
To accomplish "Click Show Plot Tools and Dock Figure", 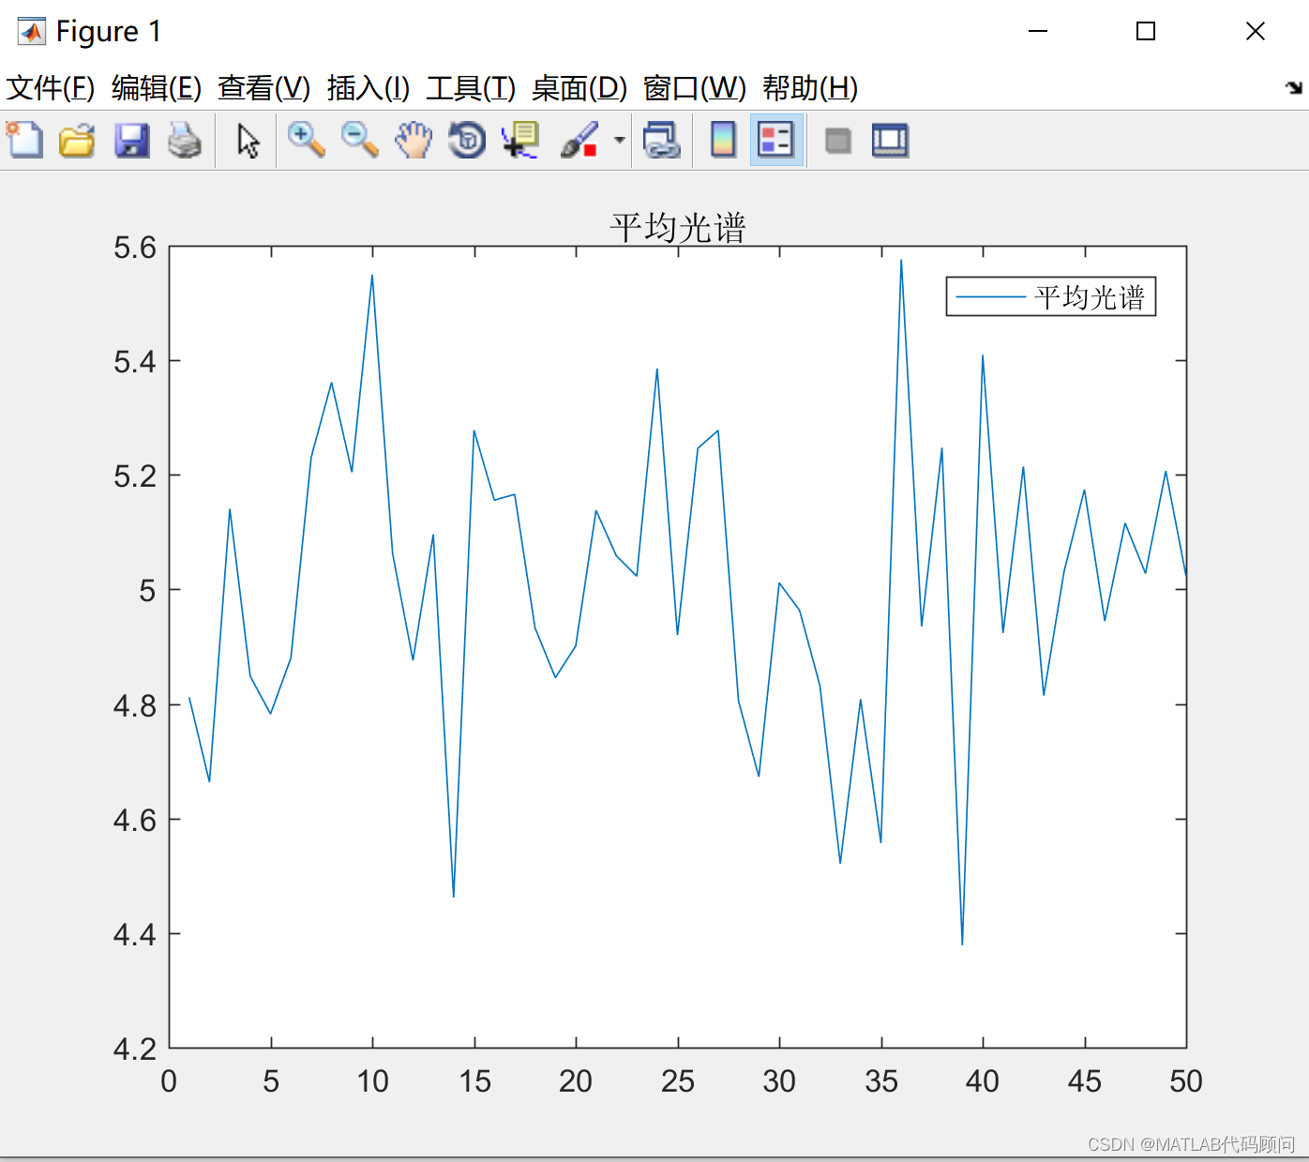I will (x=889, y=140).
